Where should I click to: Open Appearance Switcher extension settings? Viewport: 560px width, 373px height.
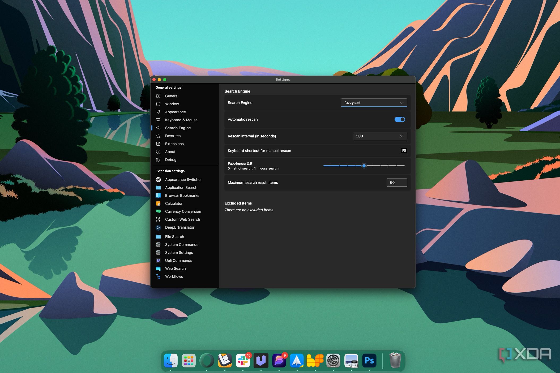coord(183,180)
